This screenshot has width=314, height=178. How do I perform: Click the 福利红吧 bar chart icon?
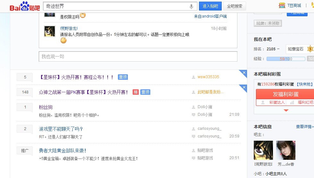pos(292,102)
